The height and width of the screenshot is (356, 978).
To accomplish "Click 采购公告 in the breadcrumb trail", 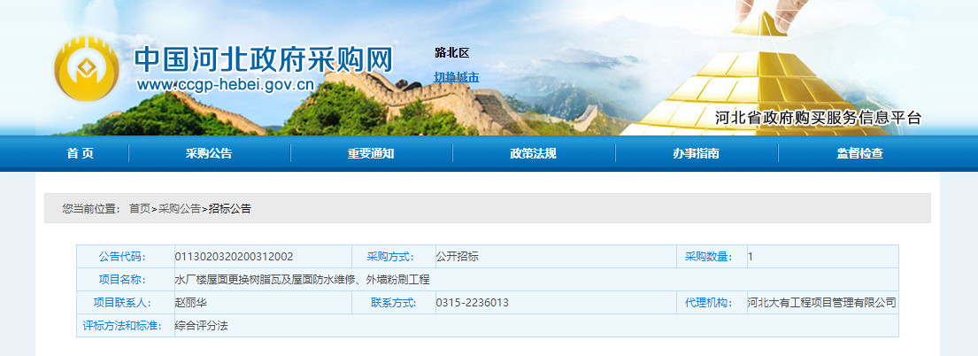I will point(180,209).
